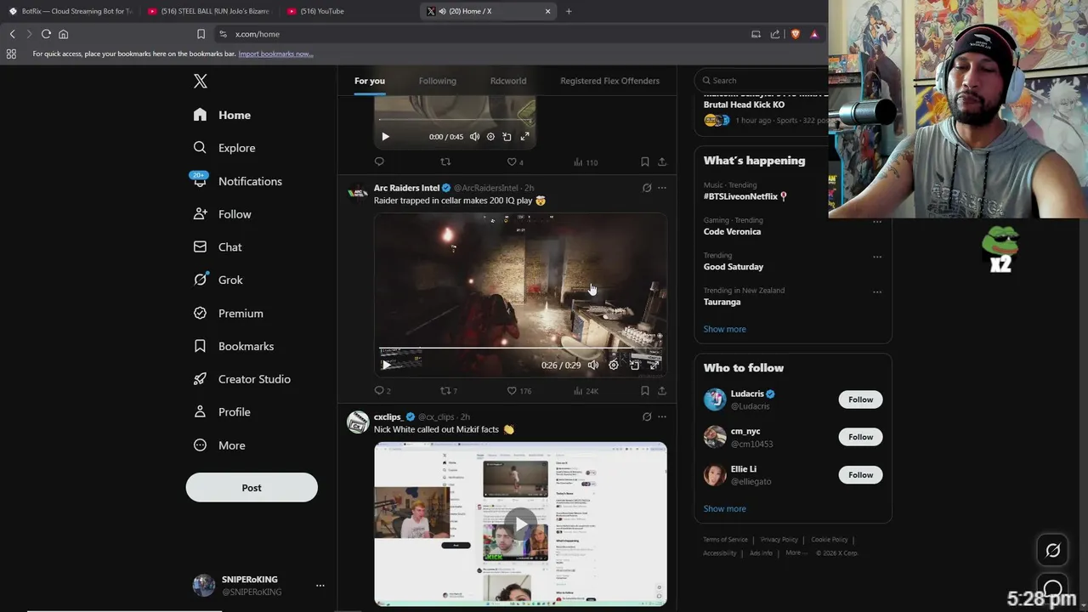The height and width of the screenshot is (612, 1088).
Task: Switch to STEEL BALL RUN YouTube tab
Action: click(209, 11)
